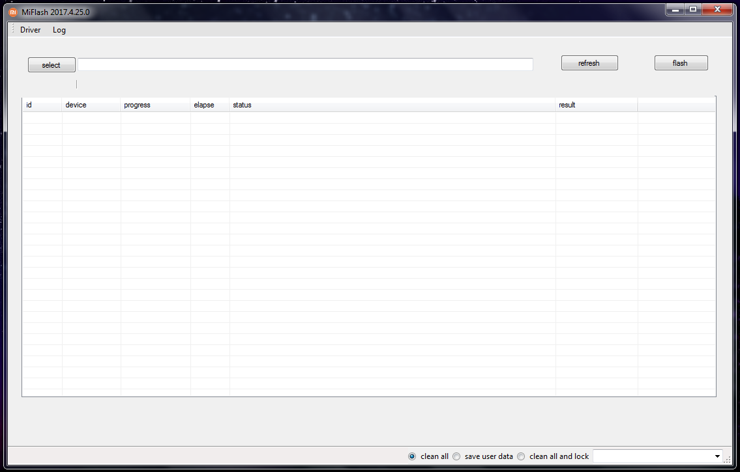
Task: Focus the ROM path input field
Action: click(305, 64)
